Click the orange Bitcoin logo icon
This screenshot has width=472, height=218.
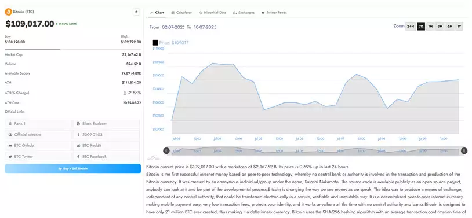9,12
